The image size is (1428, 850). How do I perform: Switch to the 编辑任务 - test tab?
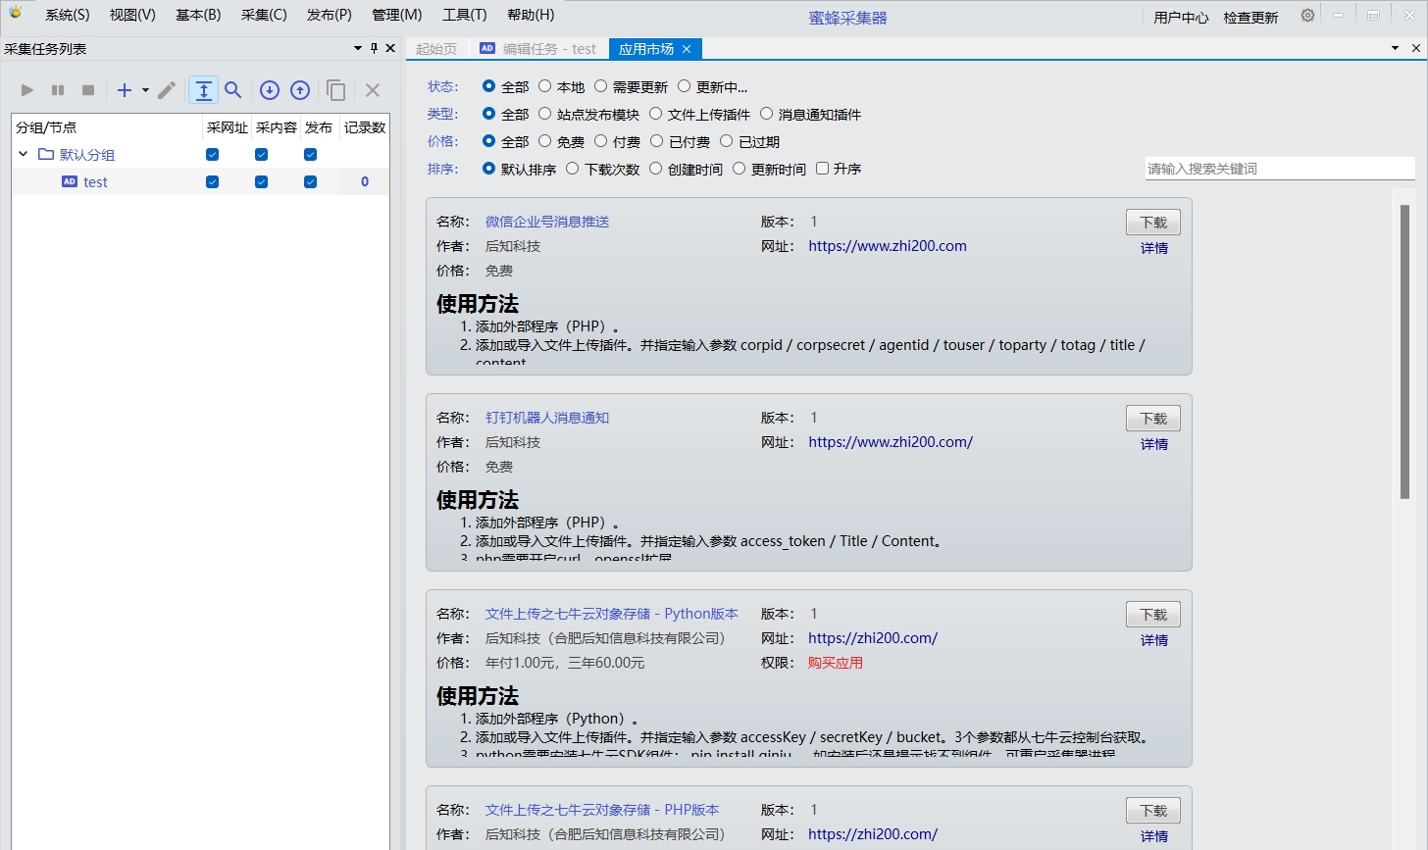538,49
